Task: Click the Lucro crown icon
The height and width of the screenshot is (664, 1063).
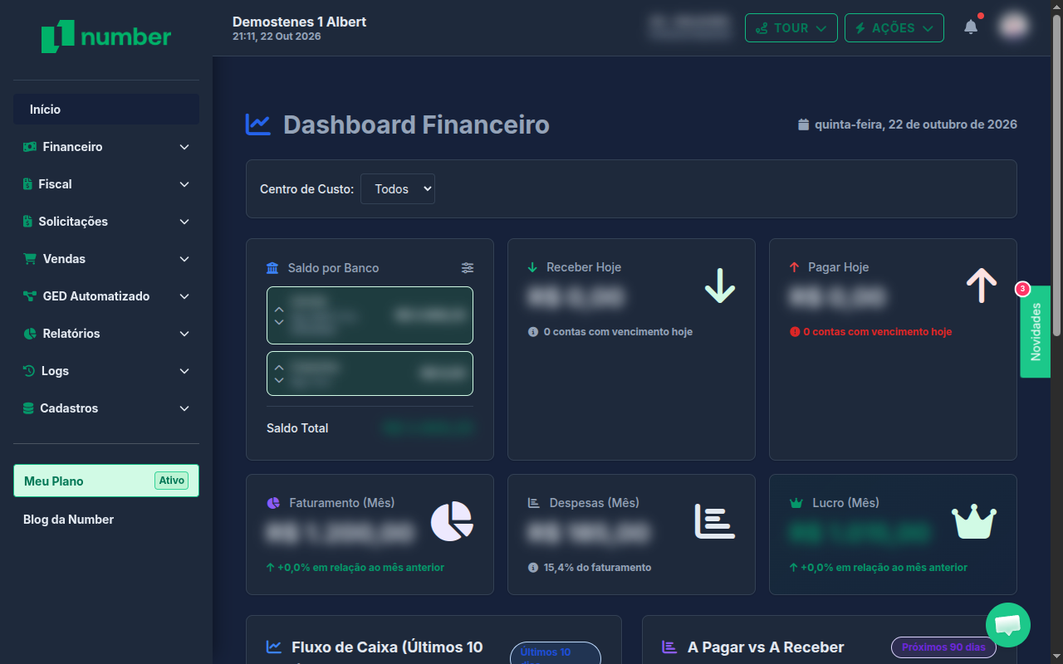Action: [x=974, y=521]
